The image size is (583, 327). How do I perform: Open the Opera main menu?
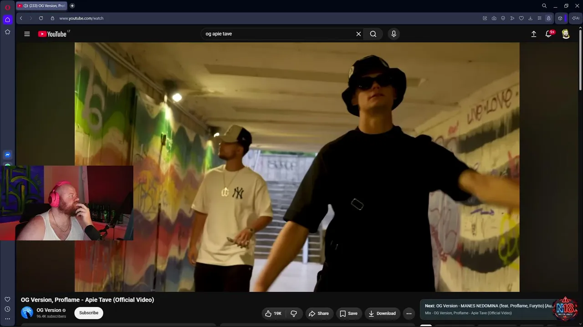click(x=7, y=7)
